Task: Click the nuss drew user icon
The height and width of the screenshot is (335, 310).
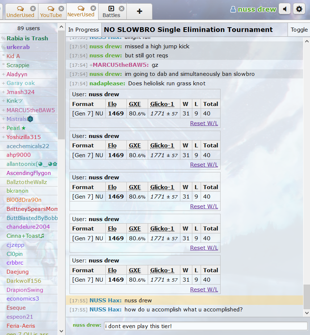Action: coord(233,9)
